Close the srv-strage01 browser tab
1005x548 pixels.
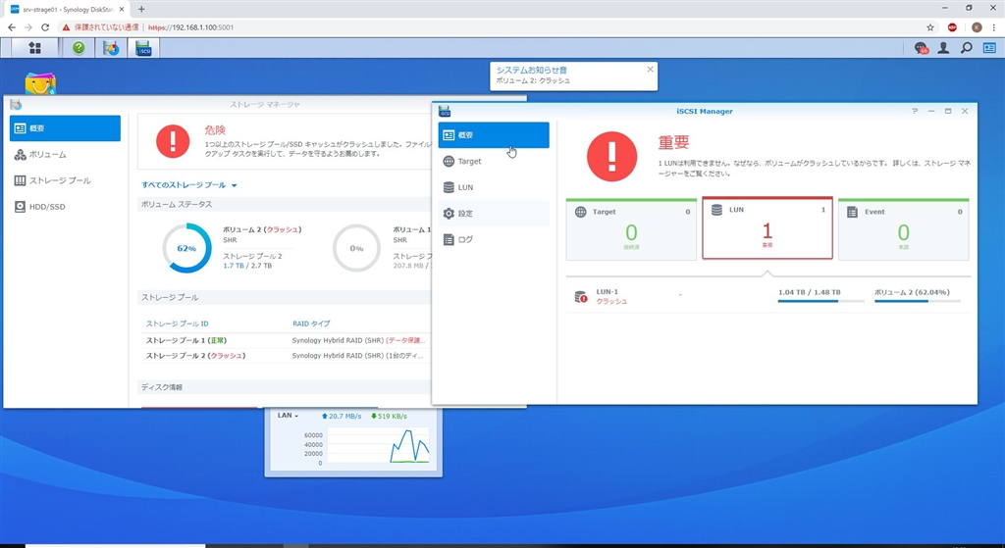pos(122,9)
